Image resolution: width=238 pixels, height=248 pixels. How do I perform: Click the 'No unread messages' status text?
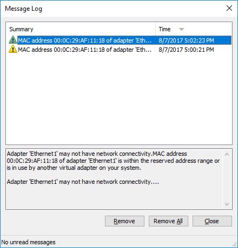click(x=29, y=242)
